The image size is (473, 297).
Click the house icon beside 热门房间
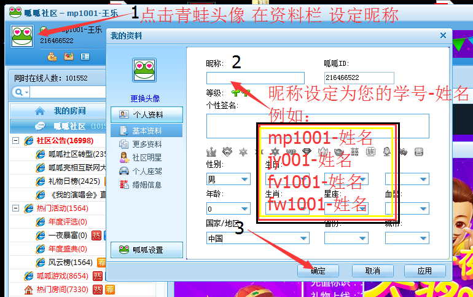(28, 290)
